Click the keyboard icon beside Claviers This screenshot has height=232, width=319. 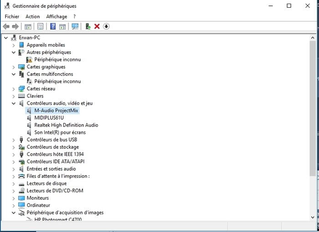point(21,96)
